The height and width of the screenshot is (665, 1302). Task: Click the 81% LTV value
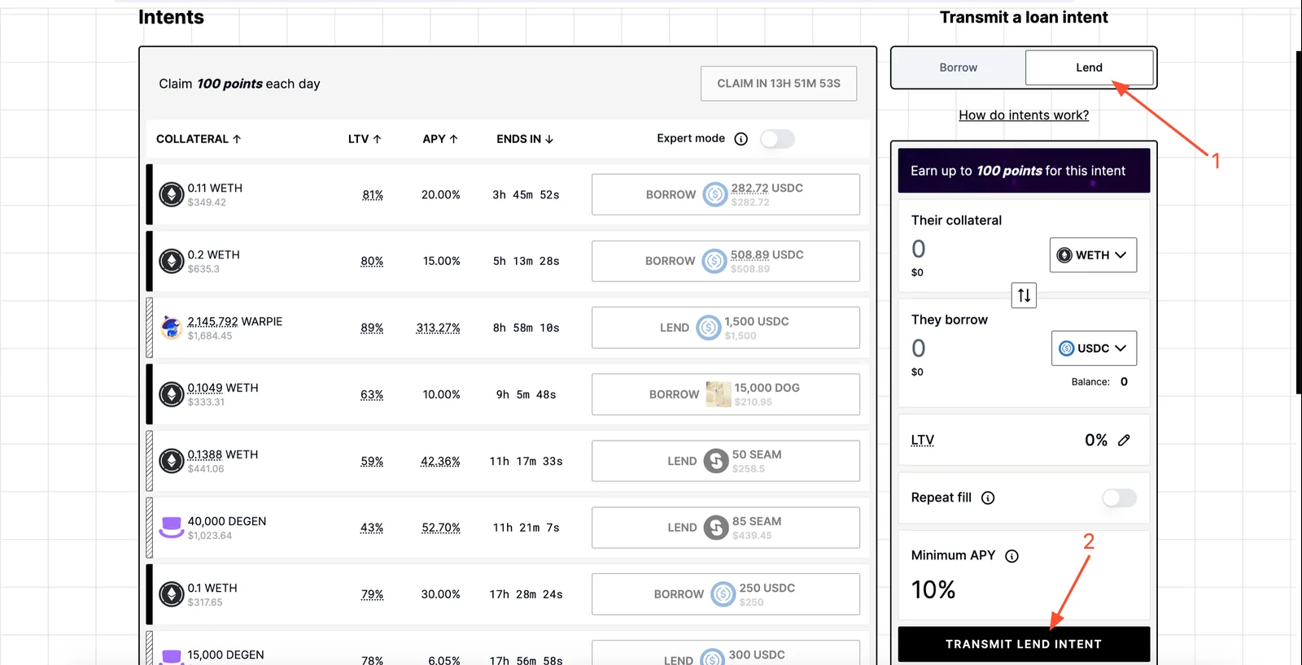tap(373, 195)
